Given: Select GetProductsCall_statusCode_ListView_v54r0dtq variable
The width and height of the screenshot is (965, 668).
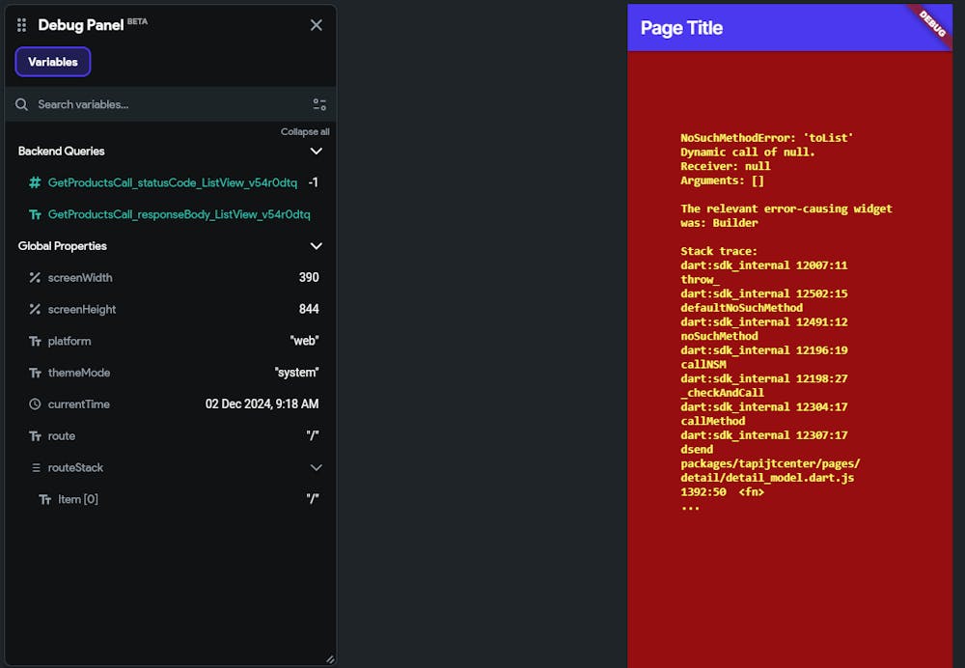Looking at the screenshot, I should tap(173, 182).
